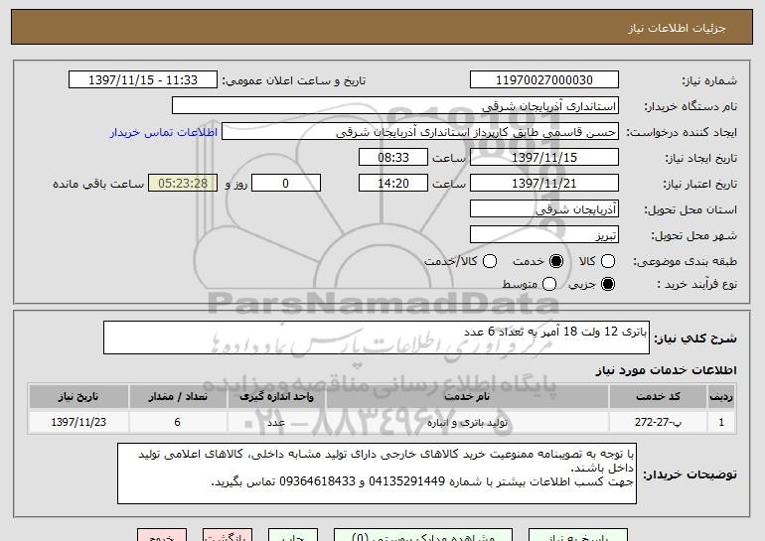This screenshot has width=765, height=541.
Task: Click the request creator حسن قاسمی field
Action: click(420, 132)
